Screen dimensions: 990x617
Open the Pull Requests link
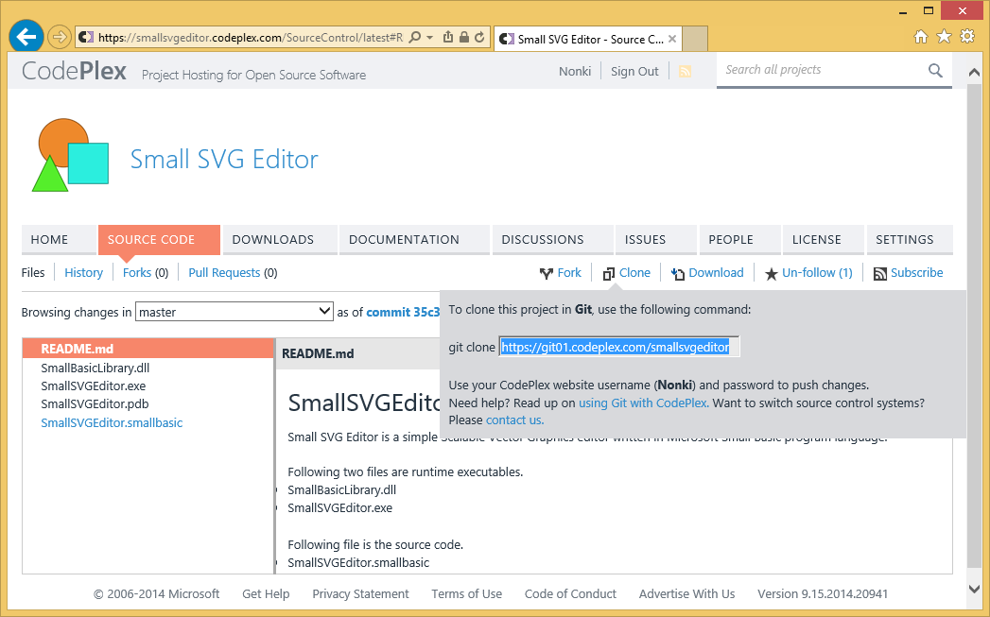(224, 272)
